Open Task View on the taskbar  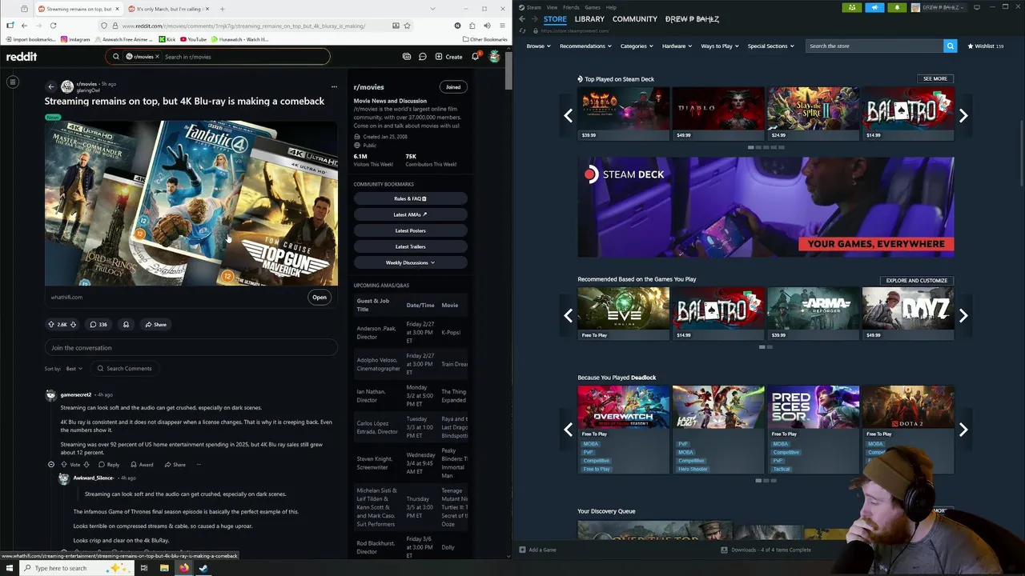coord(144,568)
